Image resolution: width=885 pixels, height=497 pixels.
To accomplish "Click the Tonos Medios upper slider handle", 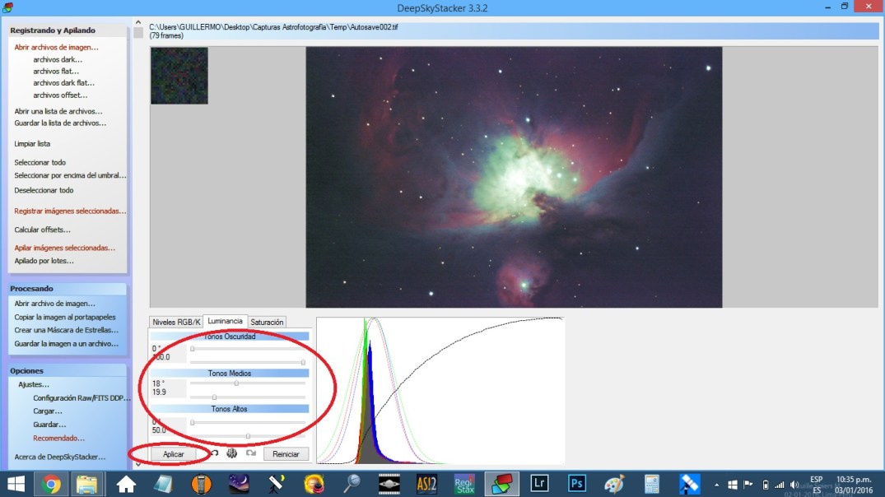I will (x=236, y=383).
